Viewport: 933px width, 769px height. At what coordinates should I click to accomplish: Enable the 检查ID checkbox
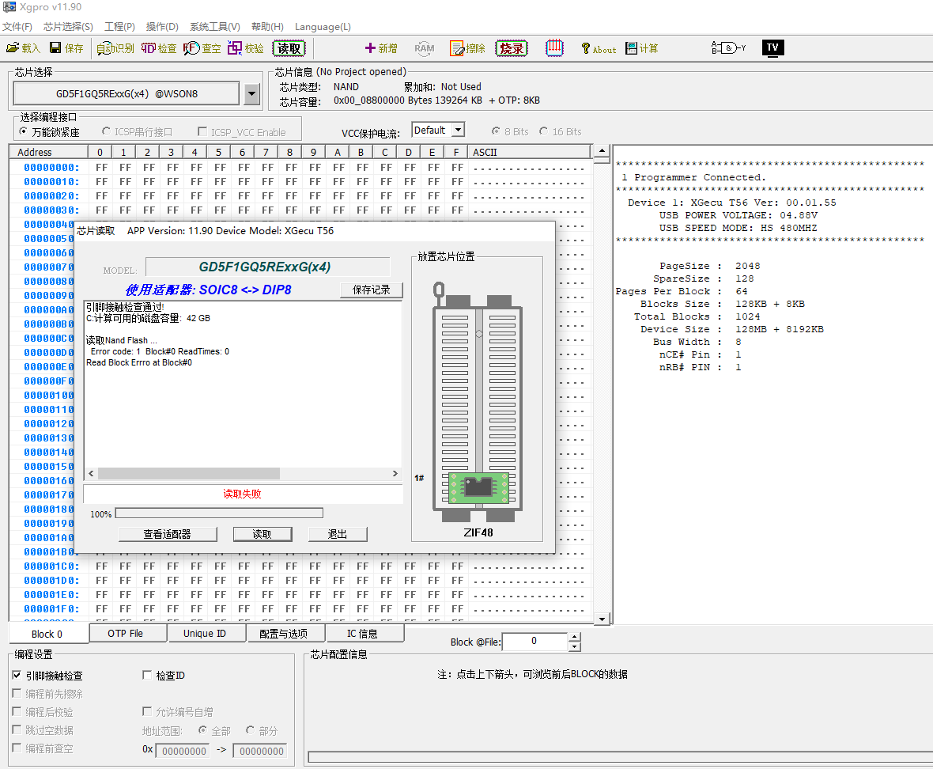pos(147,675)
